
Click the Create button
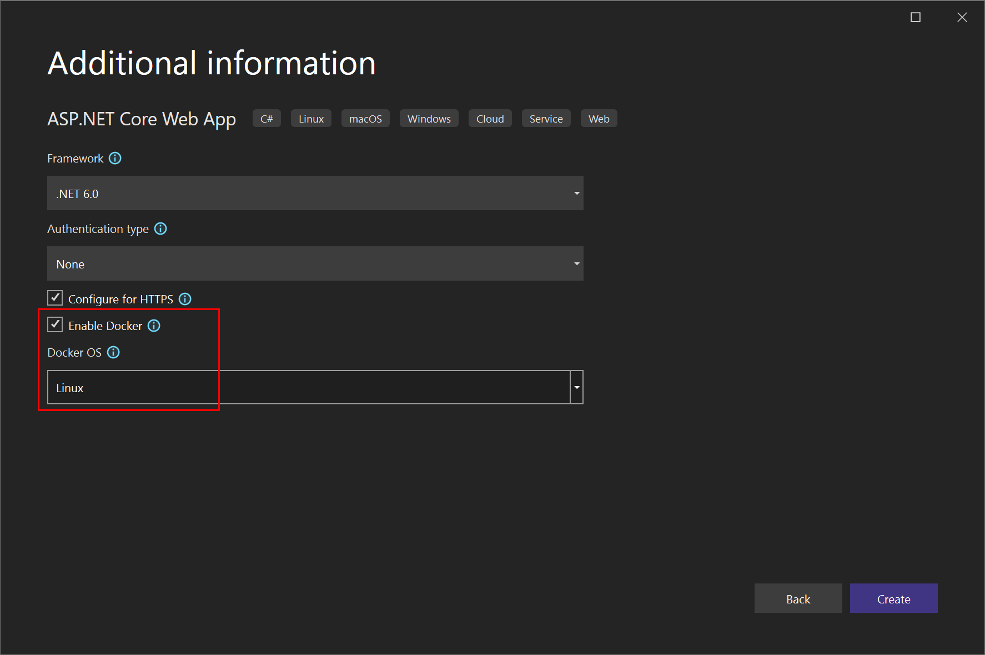[893, 598]
